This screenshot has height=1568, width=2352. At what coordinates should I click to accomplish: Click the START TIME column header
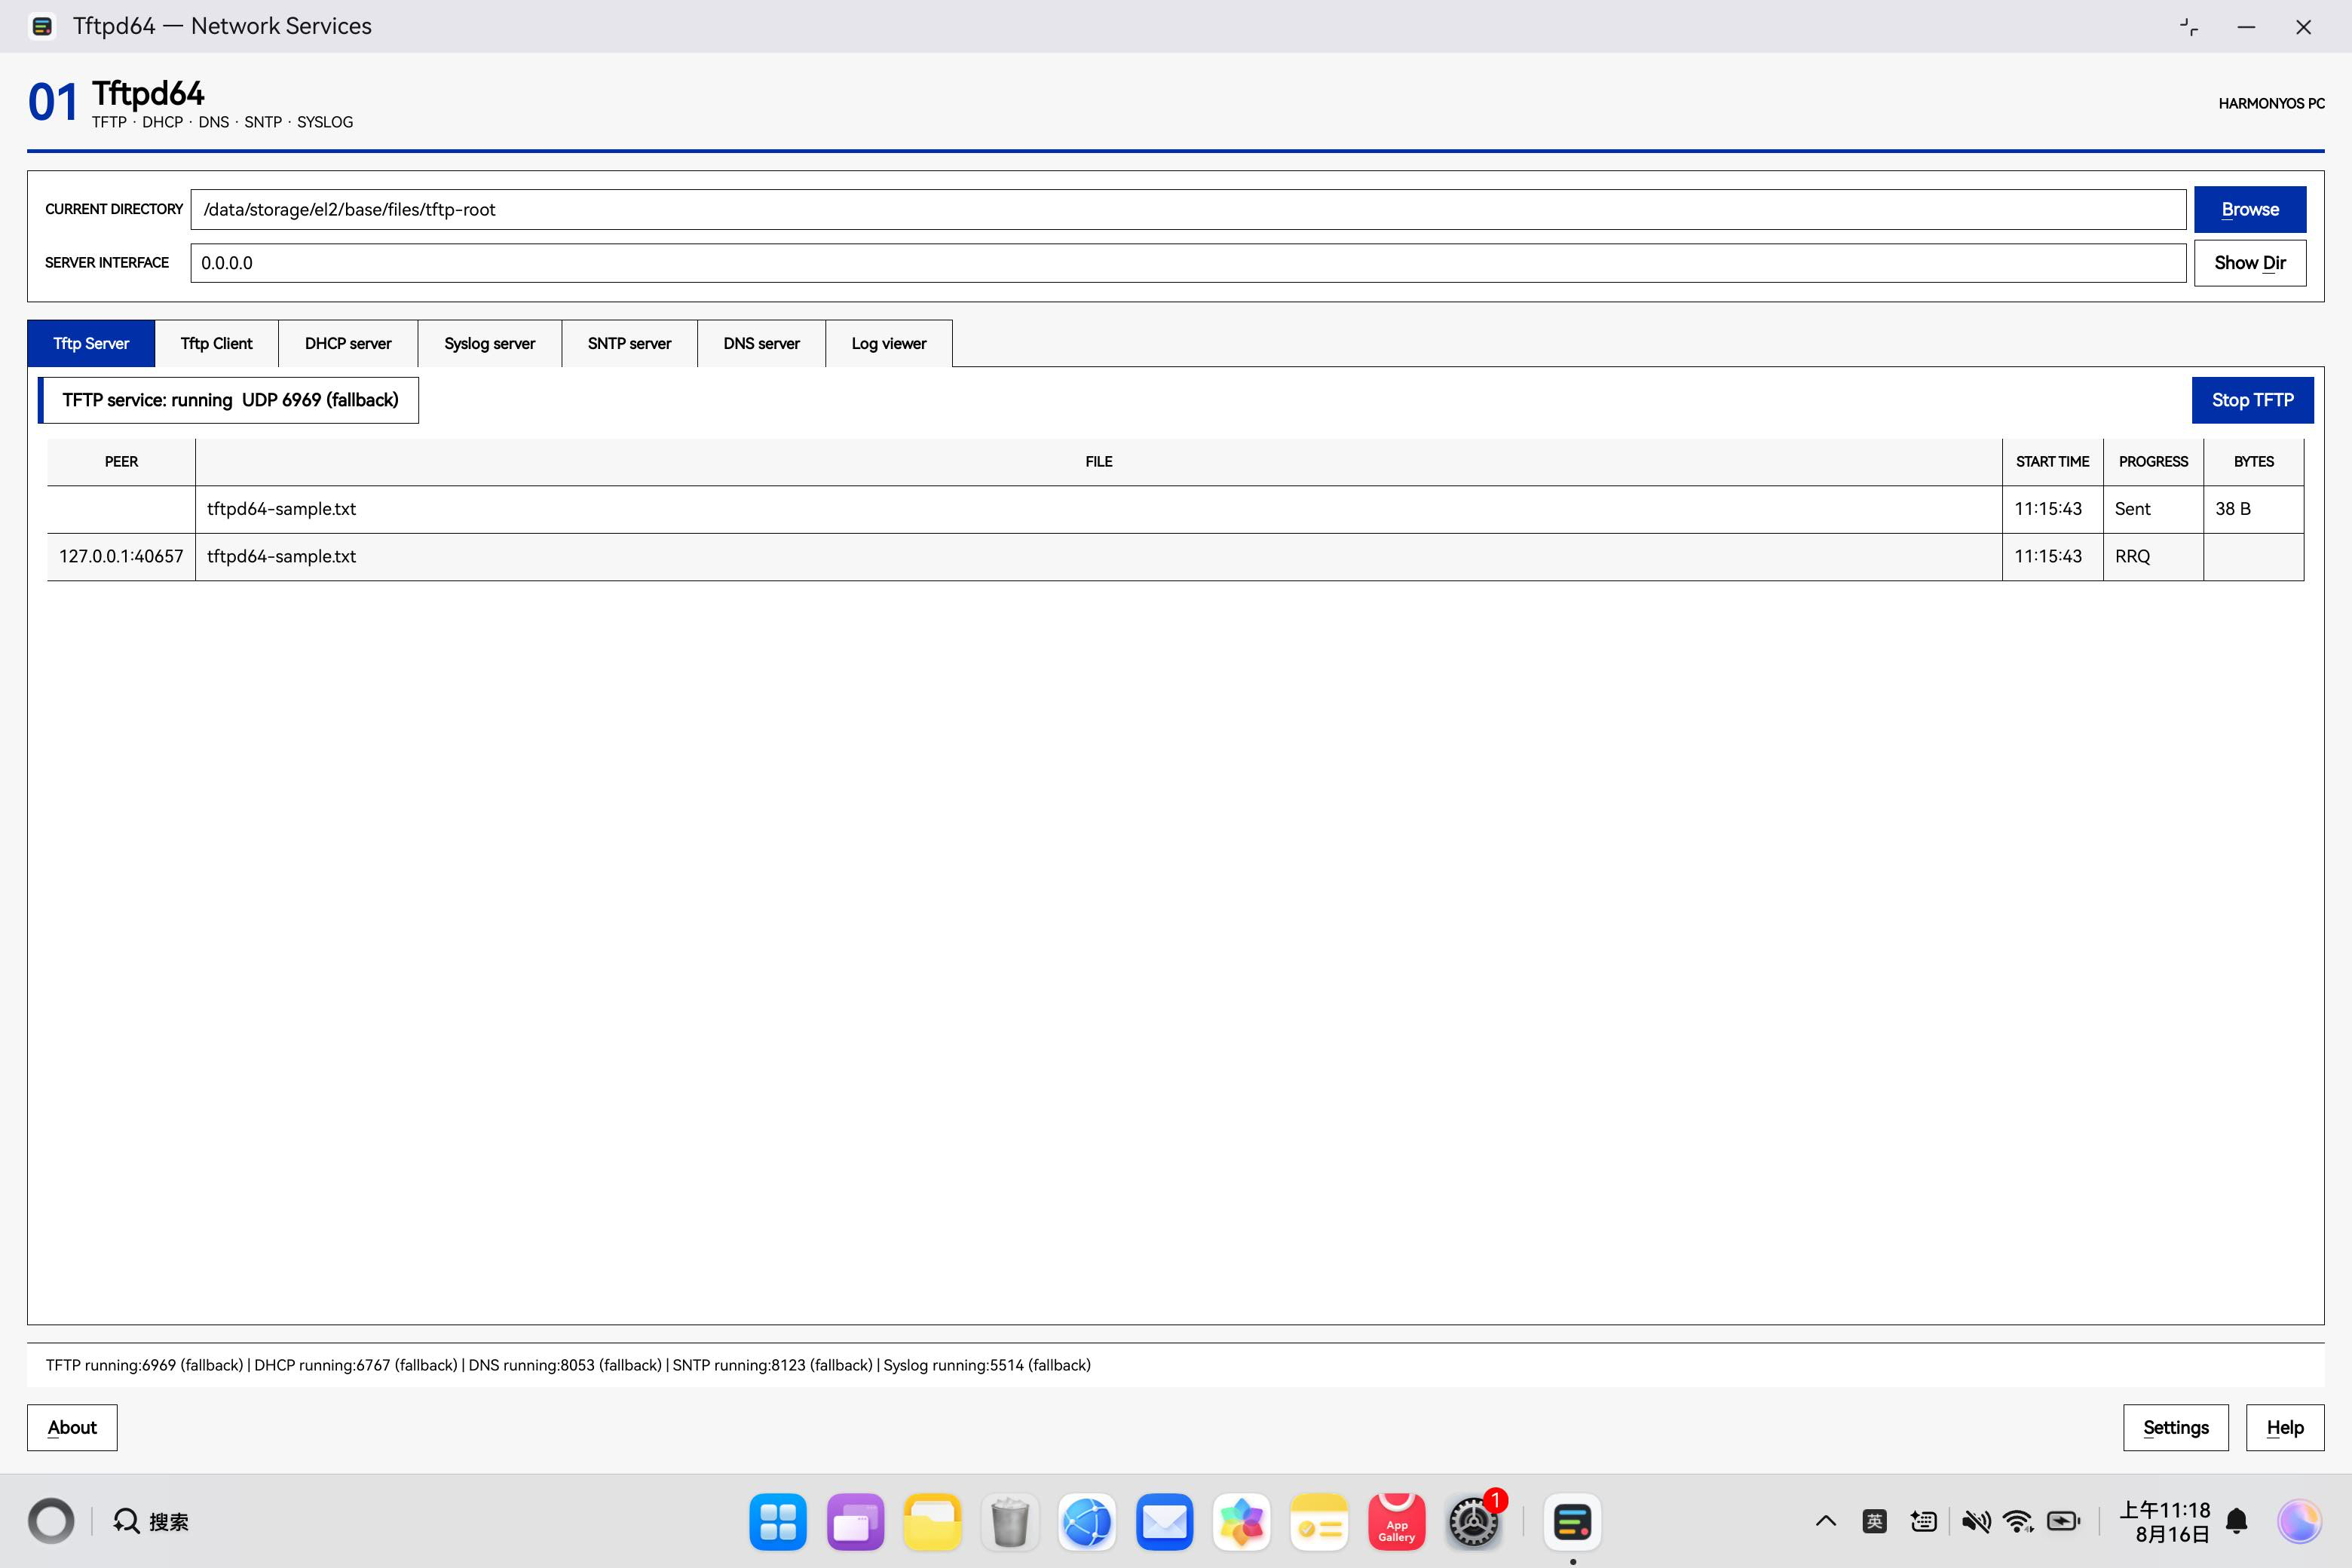(x=2052, y=462)
